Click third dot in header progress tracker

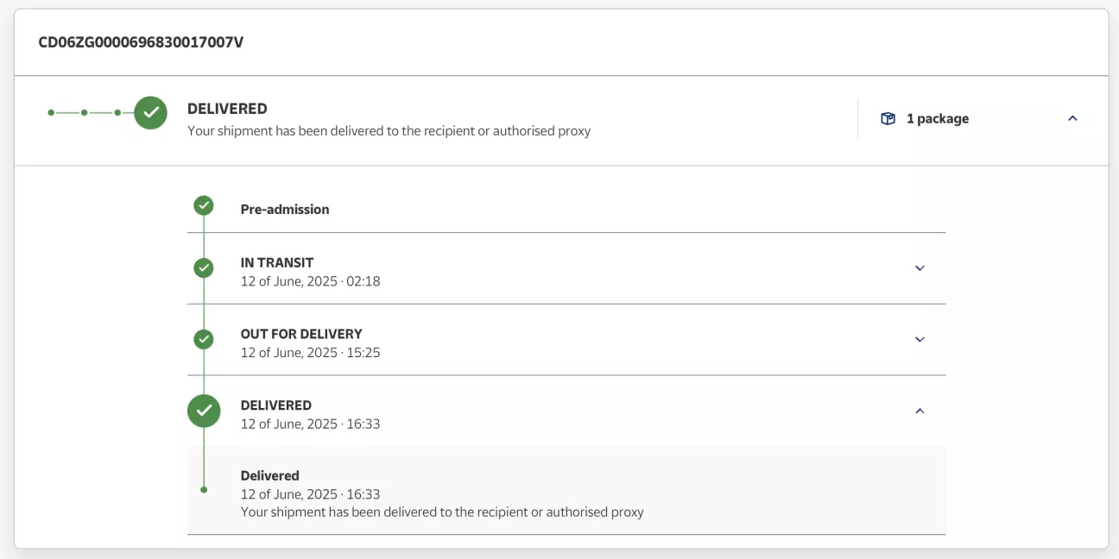pyautogui.click(x=117, y=112)
